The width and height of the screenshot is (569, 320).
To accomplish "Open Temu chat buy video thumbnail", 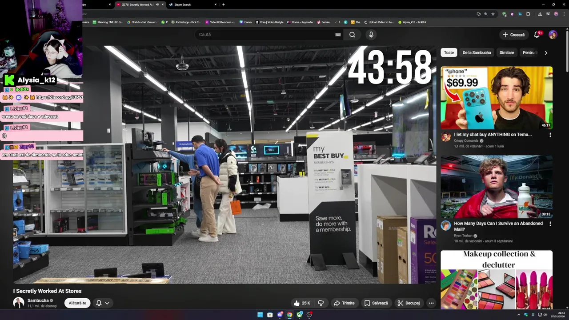I will tap(497, 98).
